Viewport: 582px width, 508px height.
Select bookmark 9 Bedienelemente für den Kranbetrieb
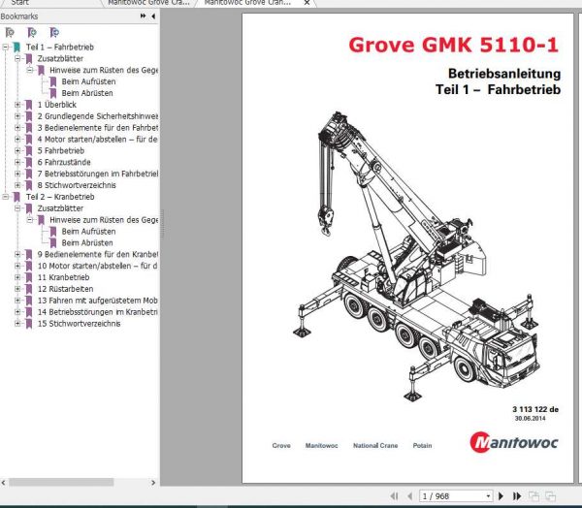pyautogui.click(x=98, y=254)
